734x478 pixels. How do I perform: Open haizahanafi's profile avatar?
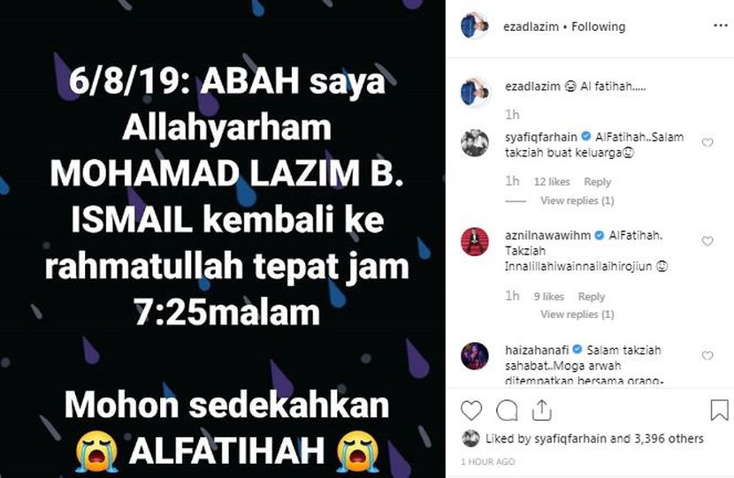point(474,356)
